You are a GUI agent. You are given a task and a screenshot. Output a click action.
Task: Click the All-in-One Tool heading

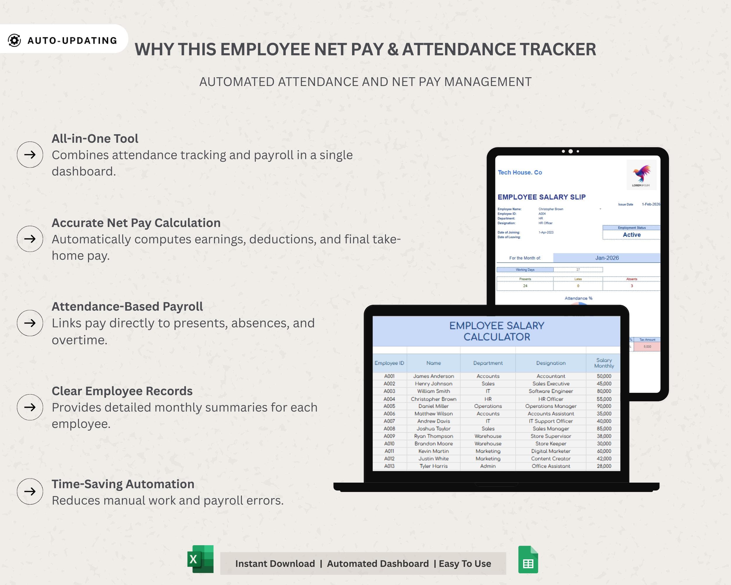tap(95, 138)
